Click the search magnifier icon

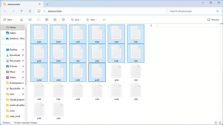pos(217,11)
